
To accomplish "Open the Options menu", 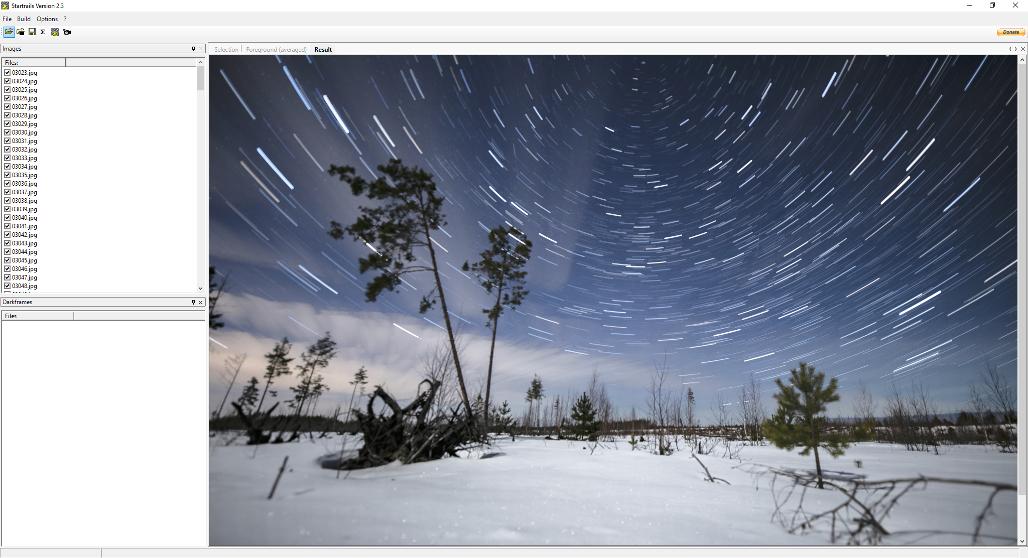I will 47,19.
